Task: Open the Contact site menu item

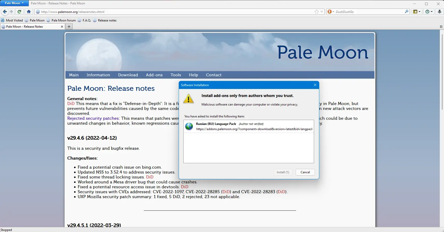Action: 214,75
